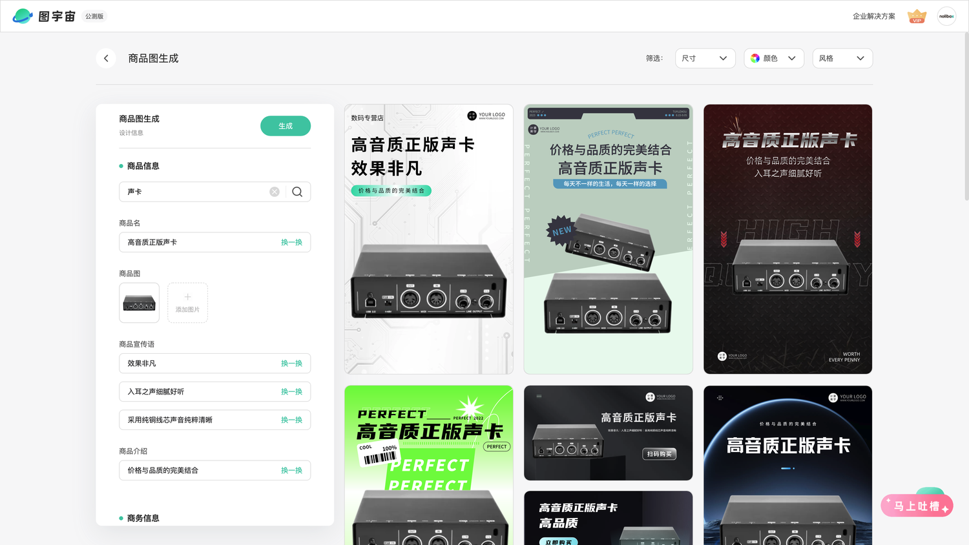Open the nolibox user avatar
Image resolution: width=969 pixels, height=545 pixels.
[946, 16]
